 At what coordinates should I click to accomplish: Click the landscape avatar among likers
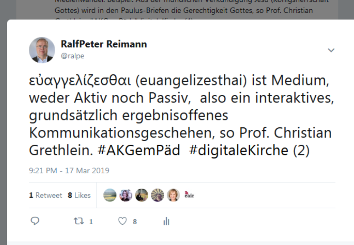click(x=110, y=195)
